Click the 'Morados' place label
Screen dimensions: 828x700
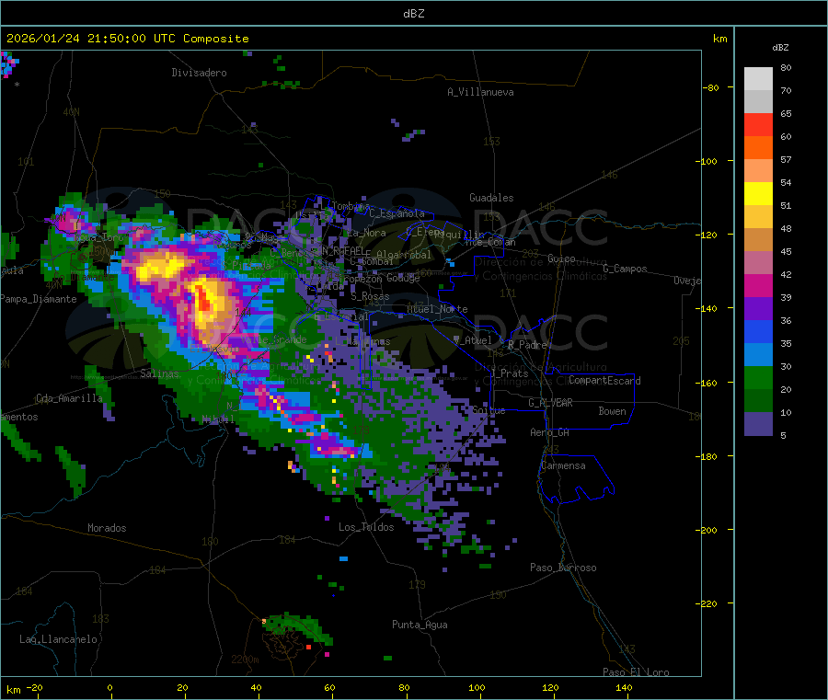click(107, 528)
